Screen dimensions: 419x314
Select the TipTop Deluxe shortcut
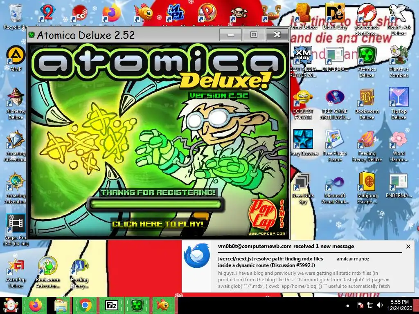[x=399, y=103]
